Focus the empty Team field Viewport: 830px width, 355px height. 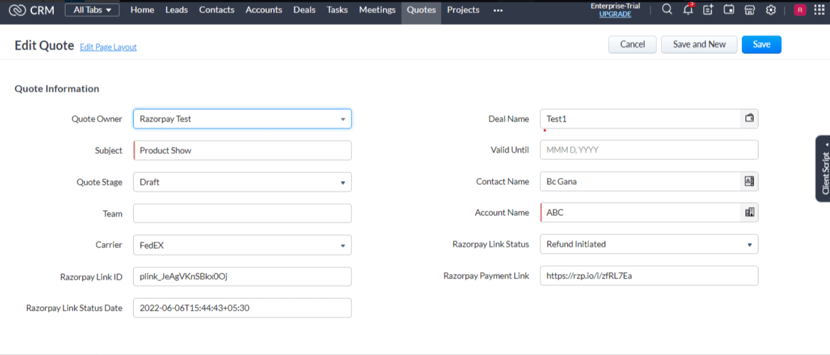242,213
